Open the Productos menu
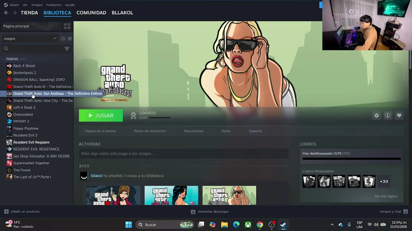412x231 pixels. [54, 5]
